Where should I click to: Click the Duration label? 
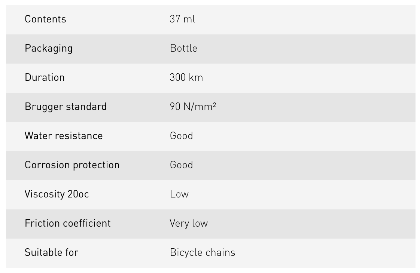click(45, 77)
